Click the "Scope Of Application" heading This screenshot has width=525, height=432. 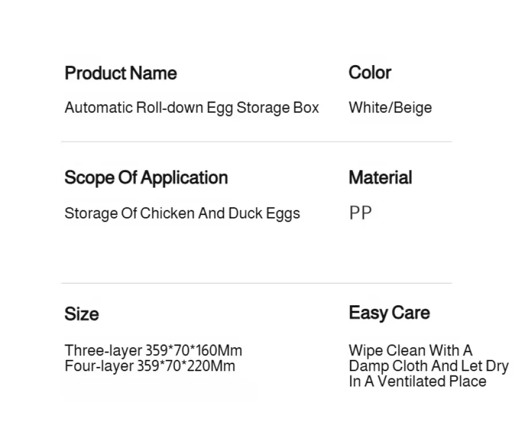[146, 177]
